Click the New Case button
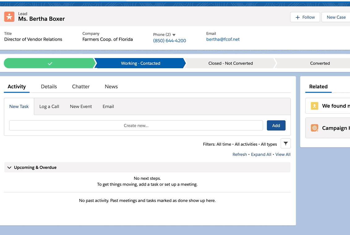This screenshot has width=350, height=235. click(336, 17)
